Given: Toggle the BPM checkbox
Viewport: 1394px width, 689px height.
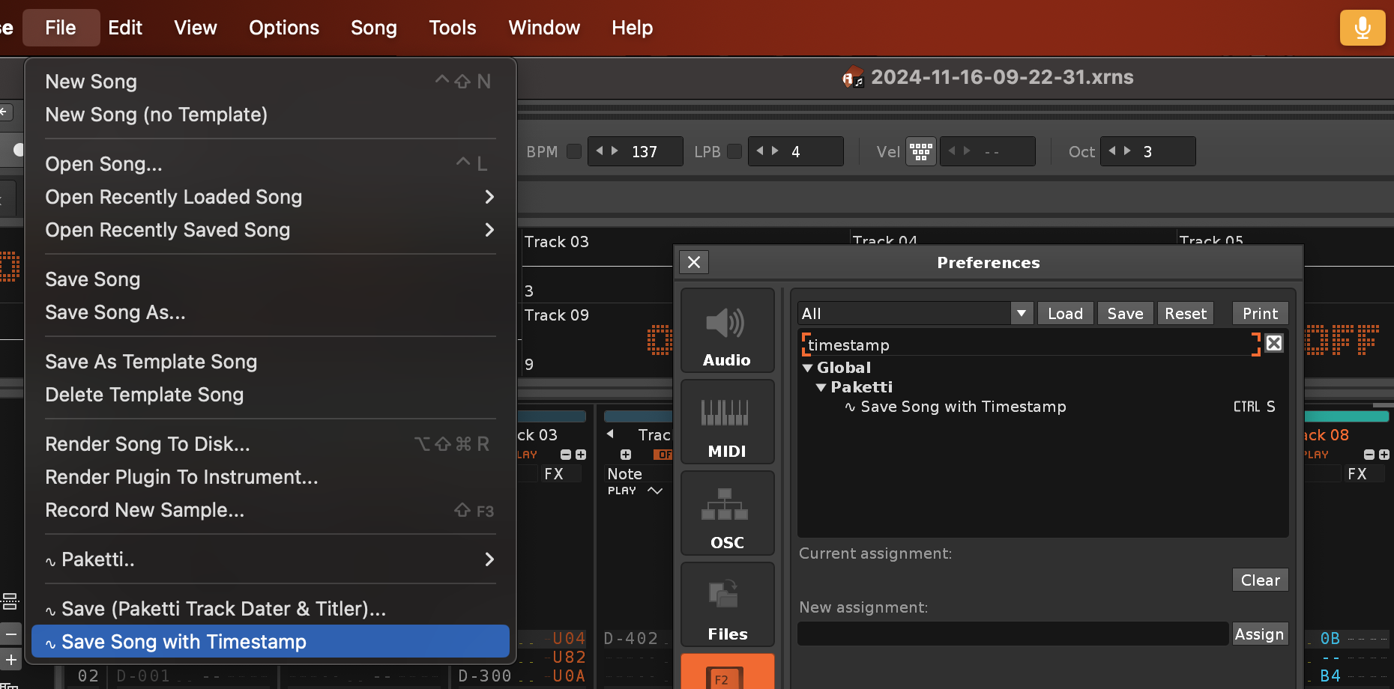Looking at the screenshot, I should pos(574,151).
